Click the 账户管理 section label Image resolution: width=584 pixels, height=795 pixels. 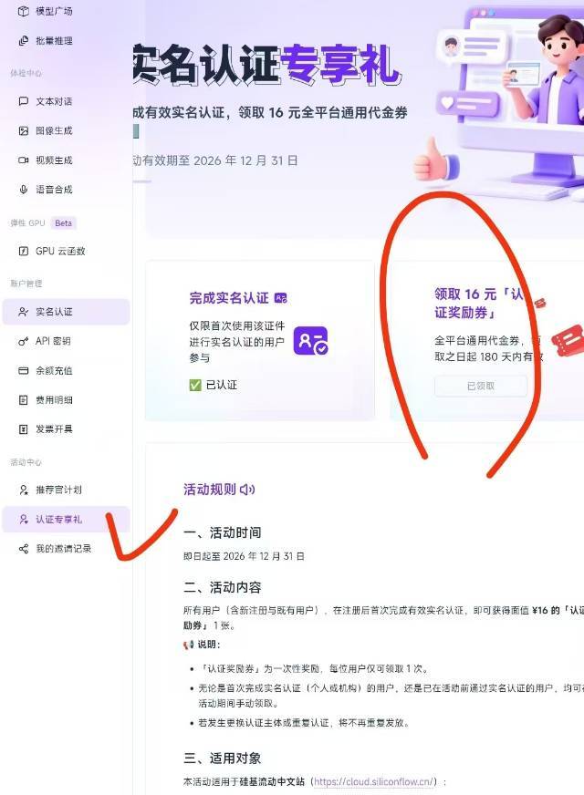(26, 284)
